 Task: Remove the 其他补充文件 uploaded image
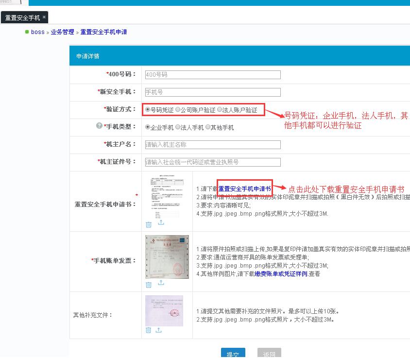[149, 330]
